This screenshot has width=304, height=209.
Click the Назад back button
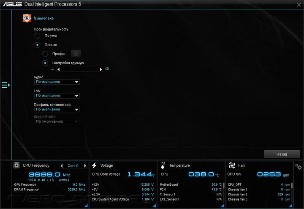click(x=282, y=154)
